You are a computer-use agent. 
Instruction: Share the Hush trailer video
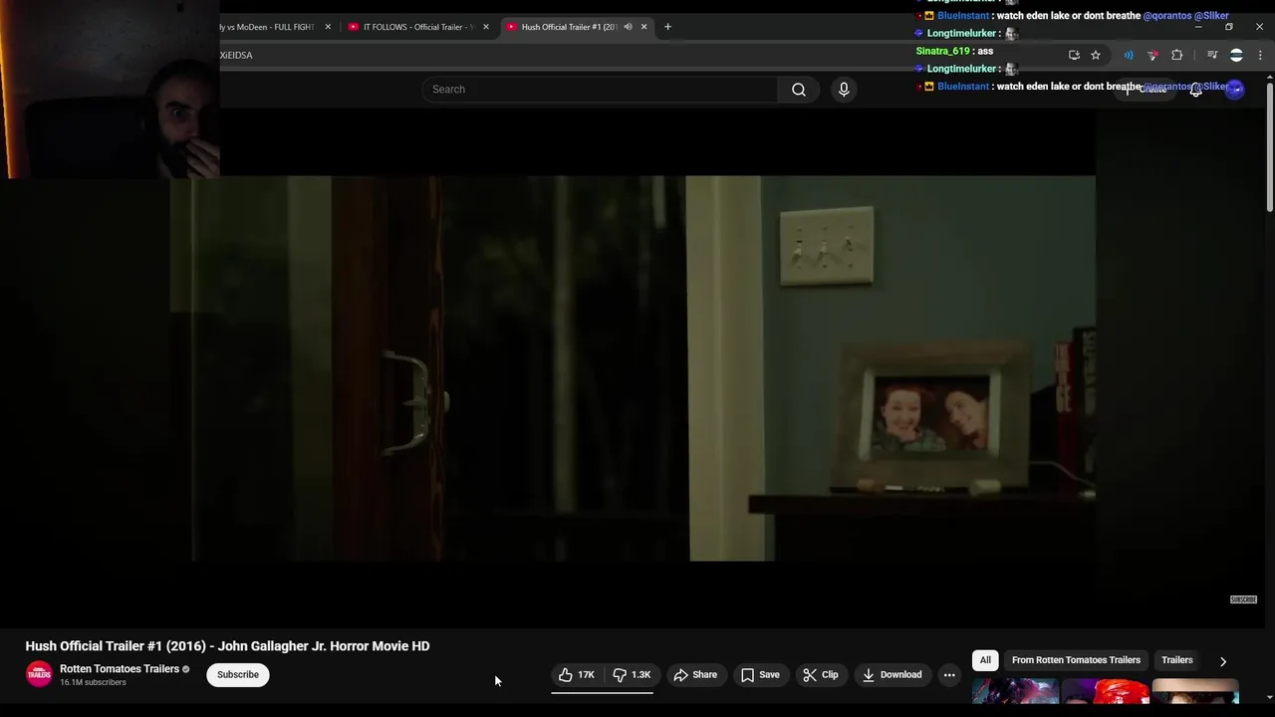pos(694,674)
